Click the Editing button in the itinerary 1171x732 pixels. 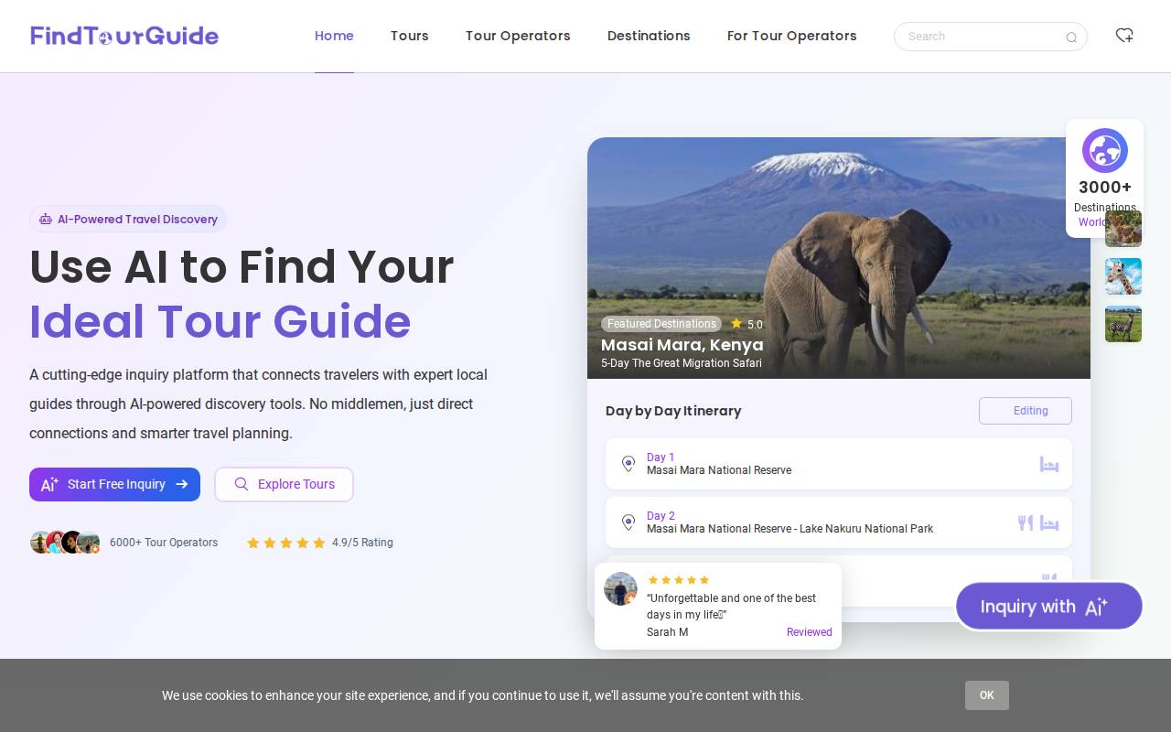point(1025,411)
